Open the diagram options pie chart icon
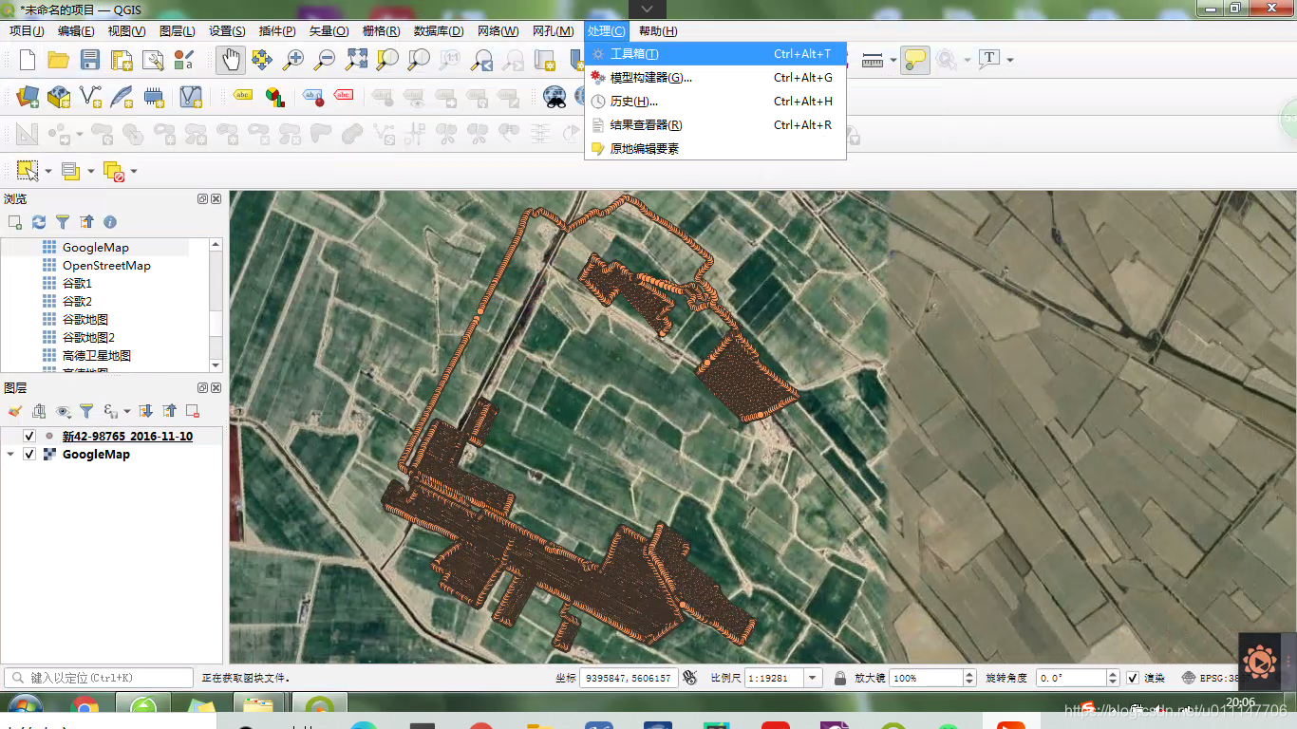This screenshot has width=1297, height=729. click(x=274, y=96)
